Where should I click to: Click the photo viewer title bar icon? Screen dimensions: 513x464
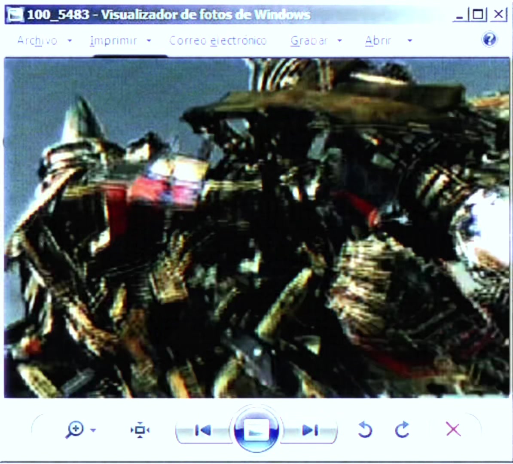pos(15,15)
